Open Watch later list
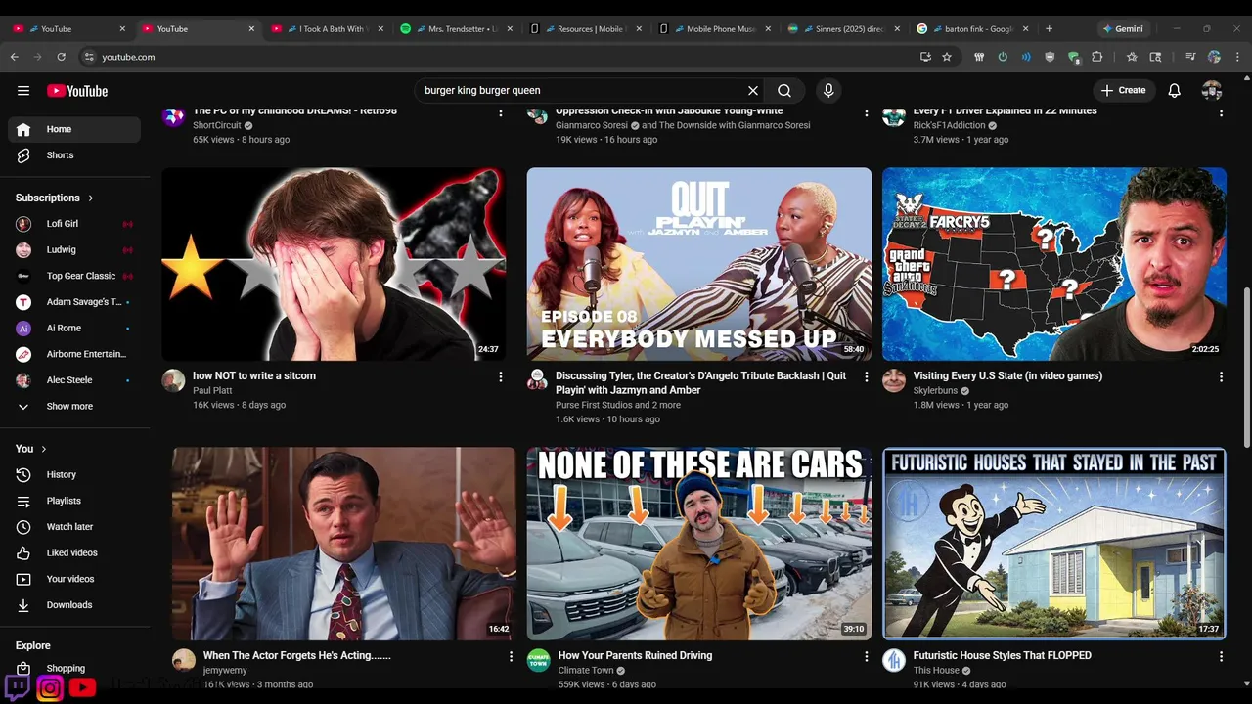This screenshot has height=704, width=1252. tap(75, 527)
